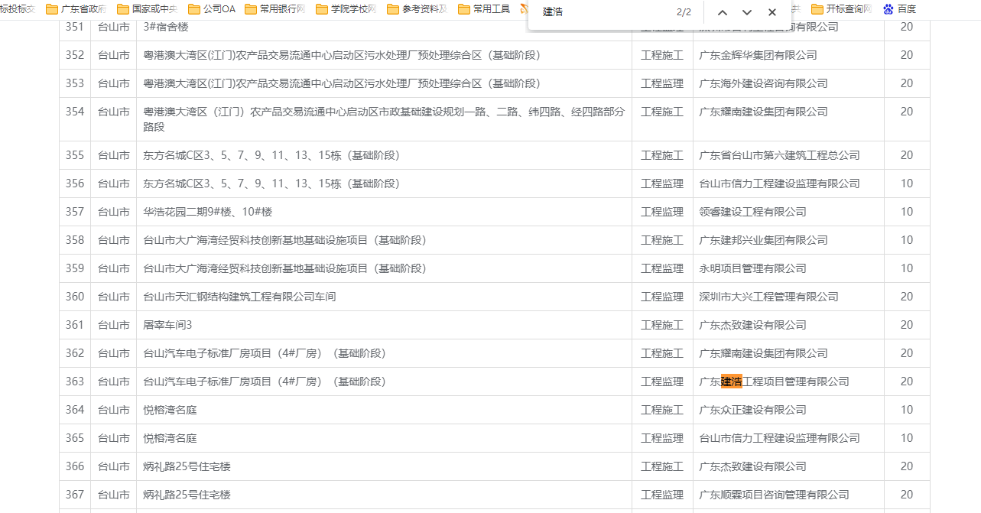The width and height of the screenshot is (981, 513).
Task: Click row number 358 cell
Action: click(x=75, y=240)
